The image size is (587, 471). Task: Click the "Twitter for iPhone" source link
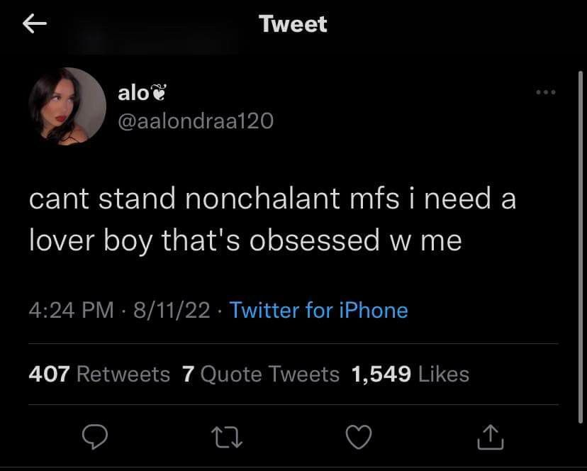(x=319, y=310)
